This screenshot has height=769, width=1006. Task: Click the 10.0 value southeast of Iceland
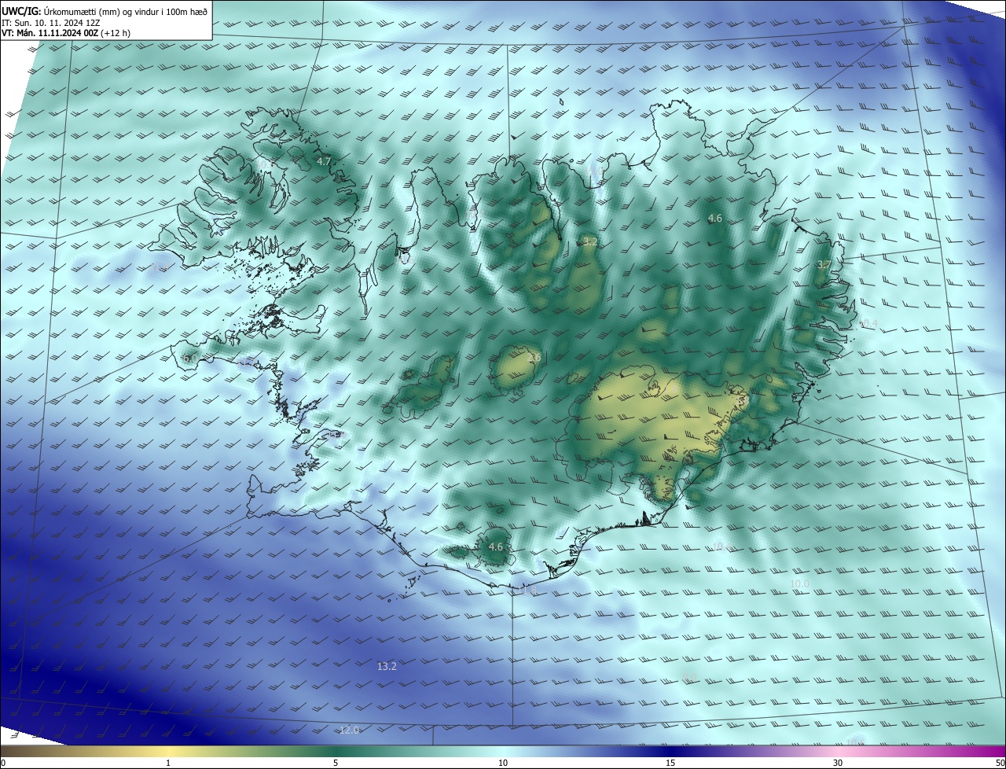(799, 583)
